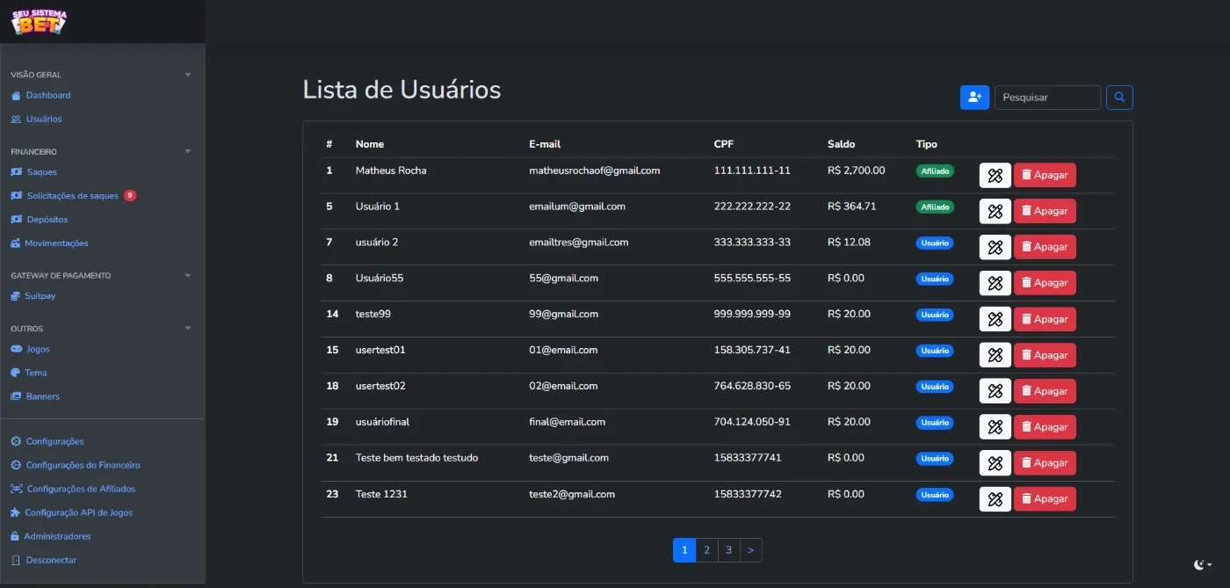
Task: Open edit icon for usertest02 row
Action: 995,391
